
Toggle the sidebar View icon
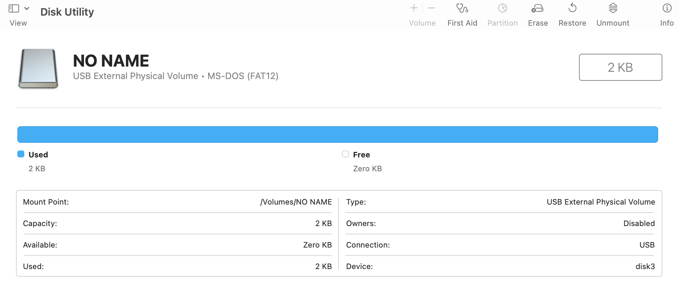14,8
